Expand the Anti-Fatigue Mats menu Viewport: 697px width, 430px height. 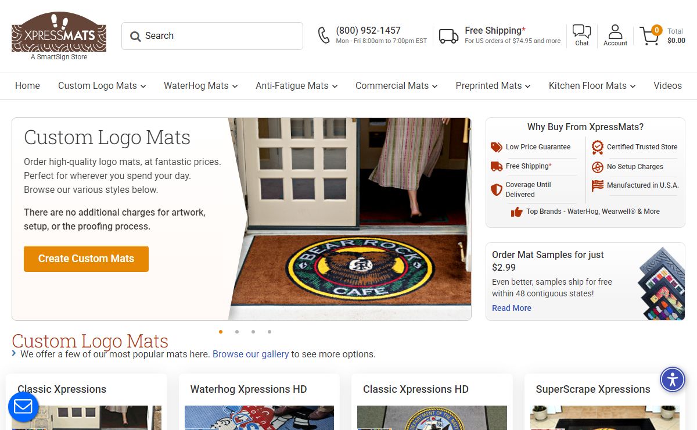tap(296, 85)
